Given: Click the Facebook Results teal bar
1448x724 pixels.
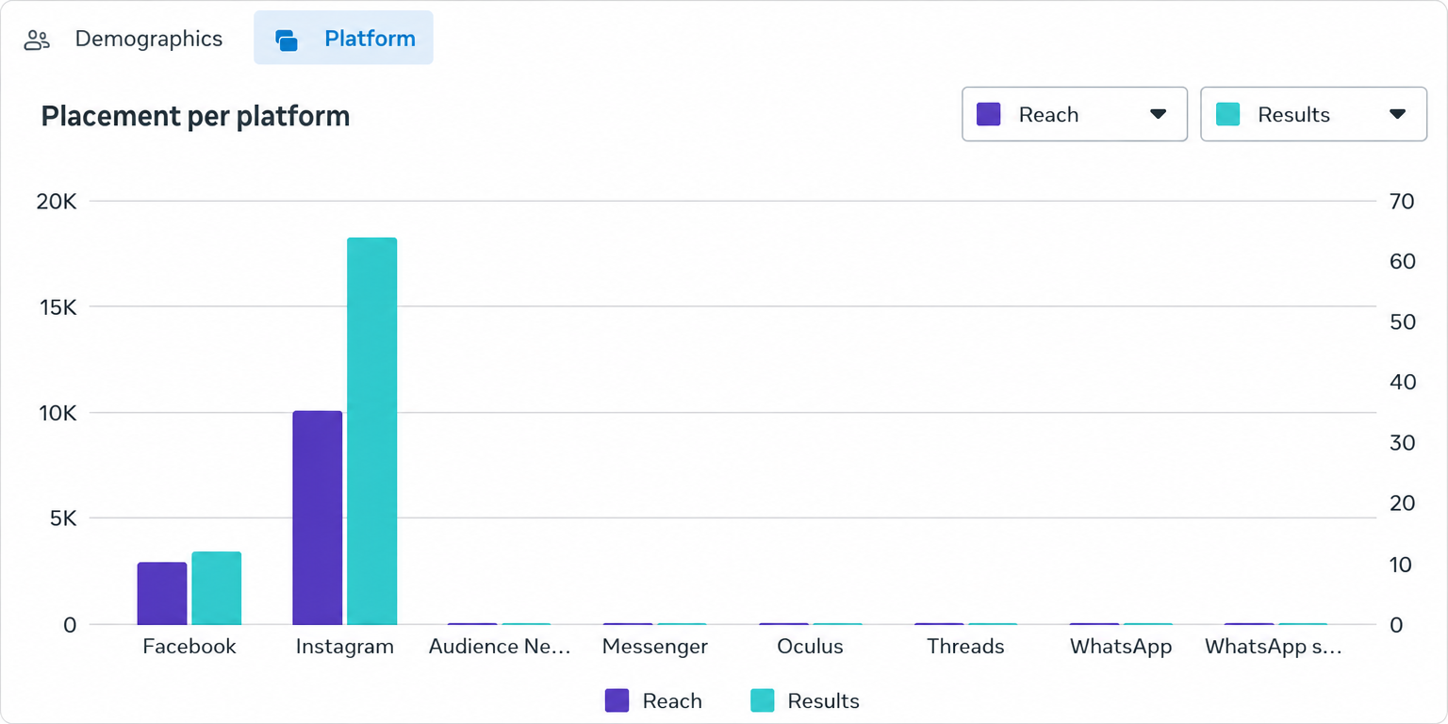Looking at the screenshot, I should (216, 588).
